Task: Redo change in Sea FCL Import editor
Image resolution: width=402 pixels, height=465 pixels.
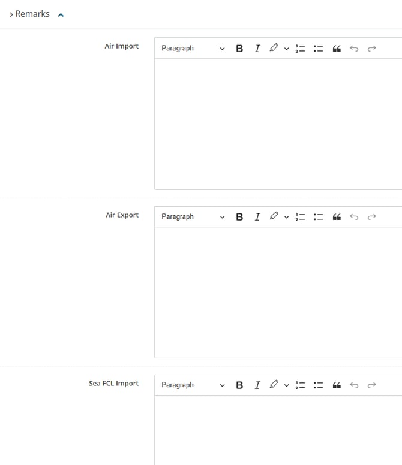Action: point(371,385)
